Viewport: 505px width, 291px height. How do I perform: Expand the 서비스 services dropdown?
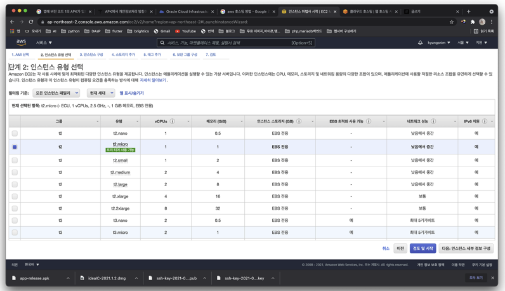44,43
